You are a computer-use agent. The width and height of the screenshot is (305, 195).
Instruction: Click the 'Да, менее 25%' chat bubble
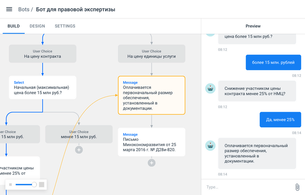(280, 119)
